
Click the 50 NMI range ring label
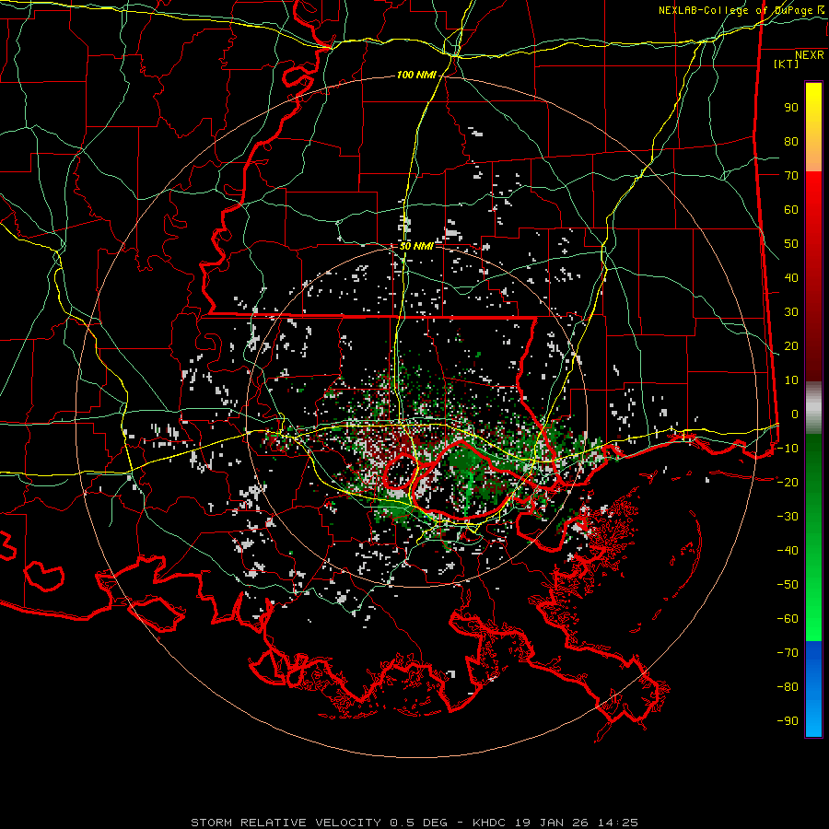pos(416,246)
